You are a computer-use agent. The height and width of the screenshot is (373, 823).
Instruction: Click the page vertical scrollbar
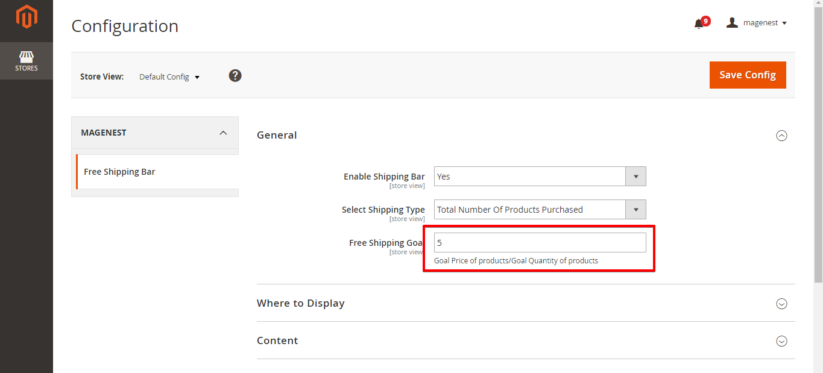pyautogui.click(x=818, y=181)
